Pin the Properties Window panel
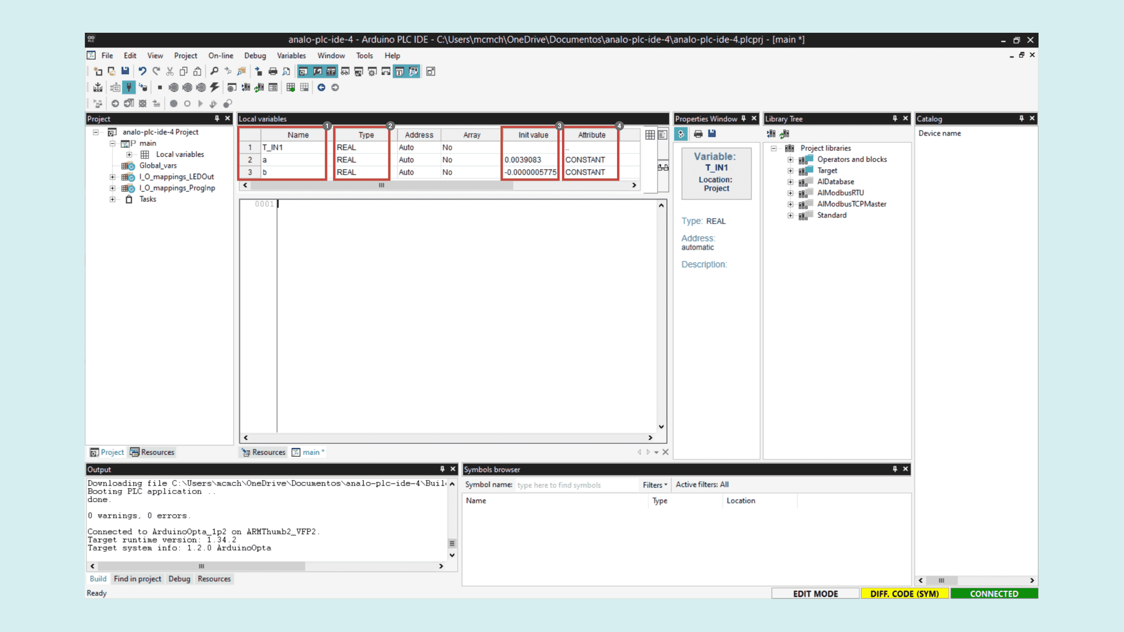 coord(743,118)
